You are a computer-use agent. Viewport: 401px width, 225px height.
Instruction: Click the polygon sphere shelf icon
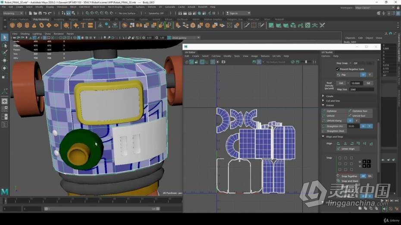coord(12,25)
